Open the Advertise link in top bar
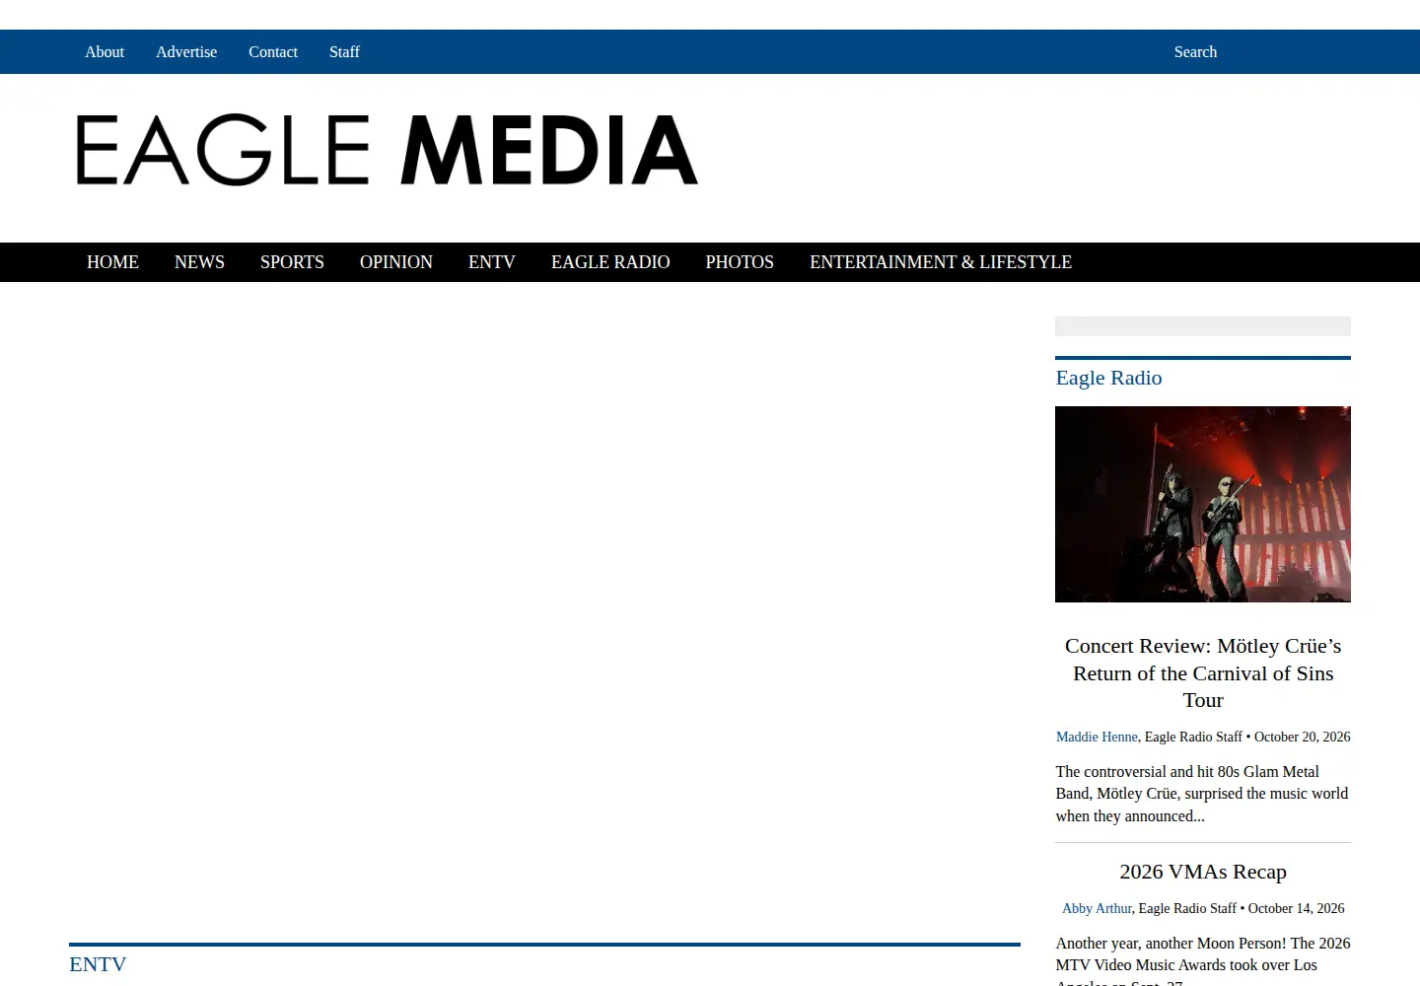Screen dimensions: 1420x986 pyautogui.click(x=186, y=52)
